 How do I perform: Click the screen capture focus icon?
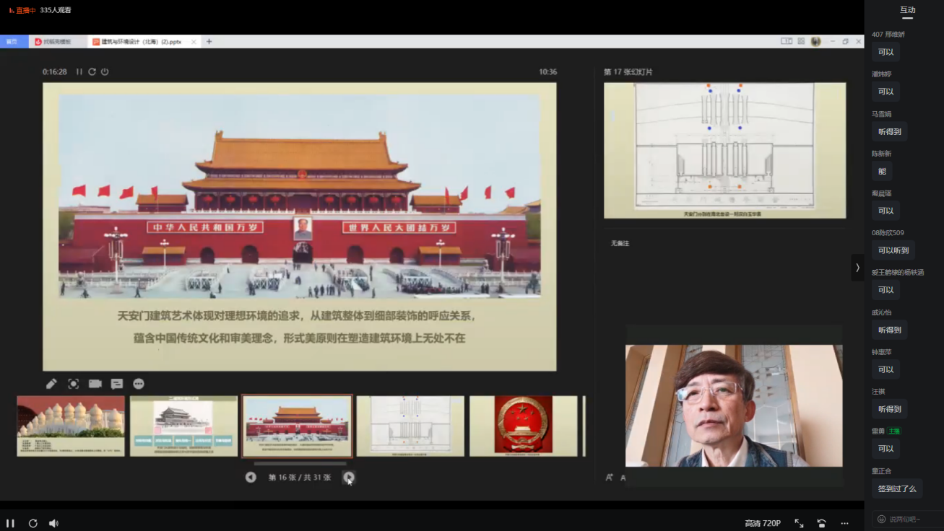pyautogui.click(x=73, y=384)
